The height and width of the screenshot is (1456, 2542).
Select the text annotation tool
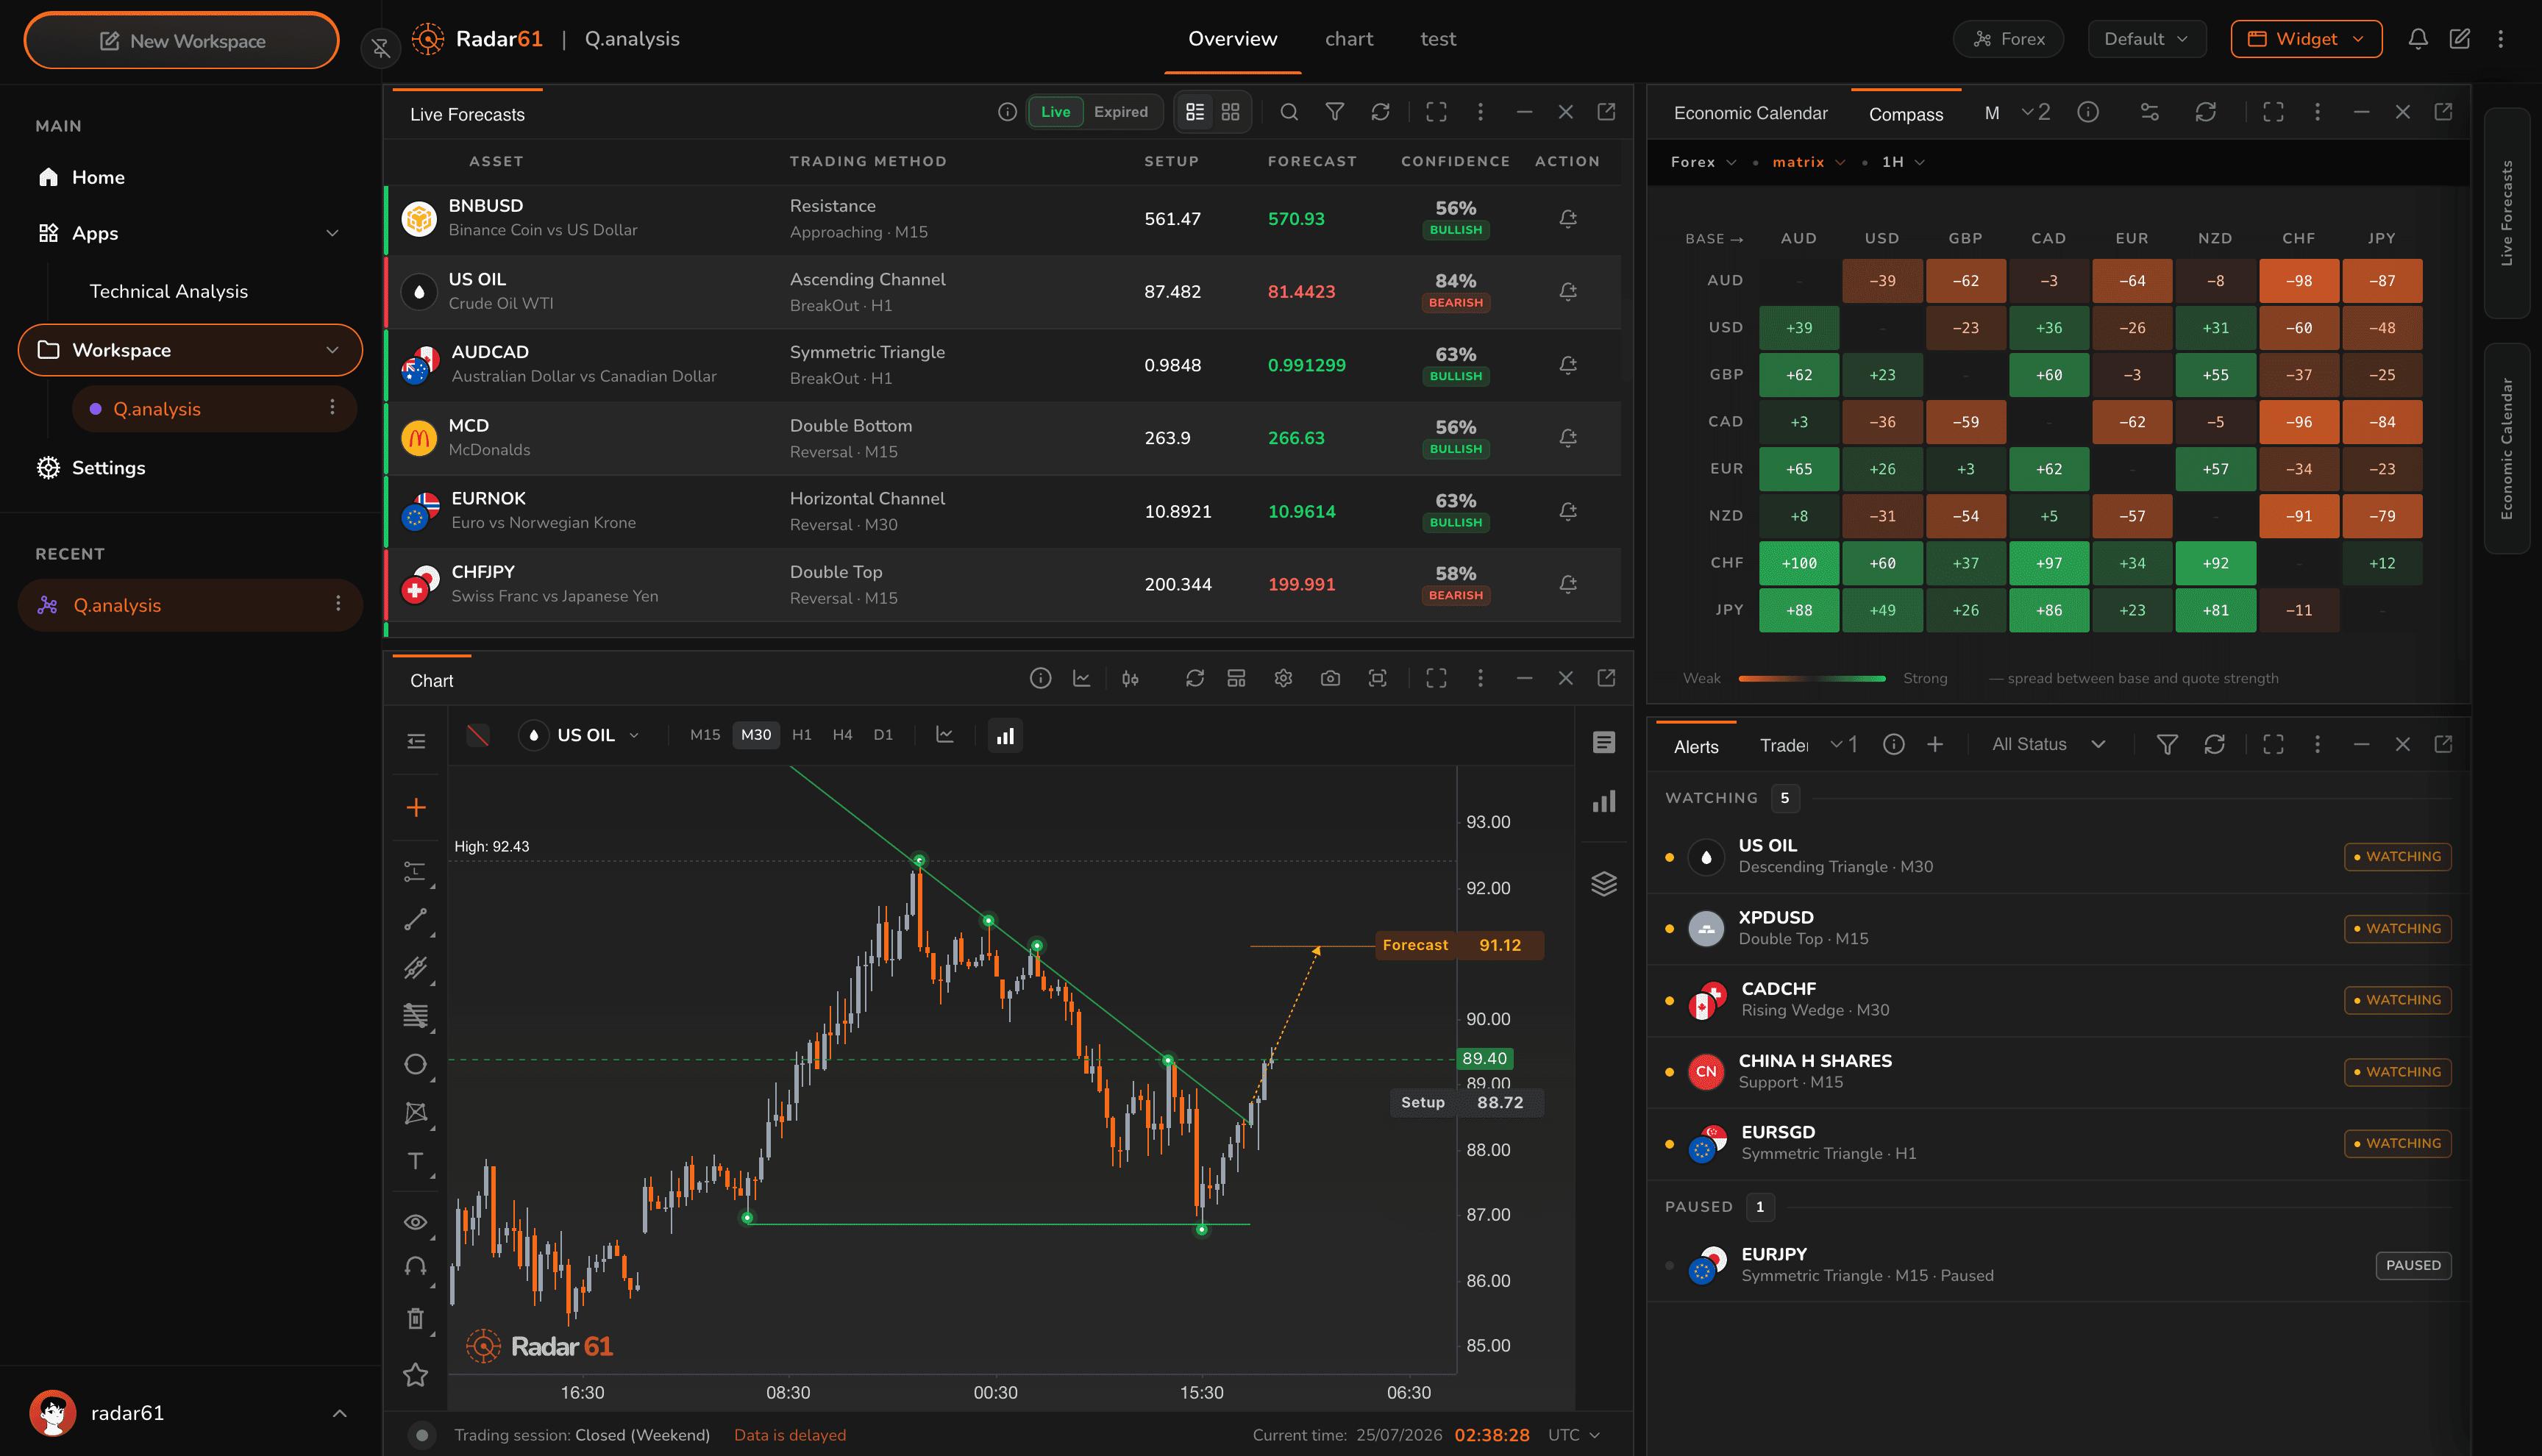pos(416,1161)
